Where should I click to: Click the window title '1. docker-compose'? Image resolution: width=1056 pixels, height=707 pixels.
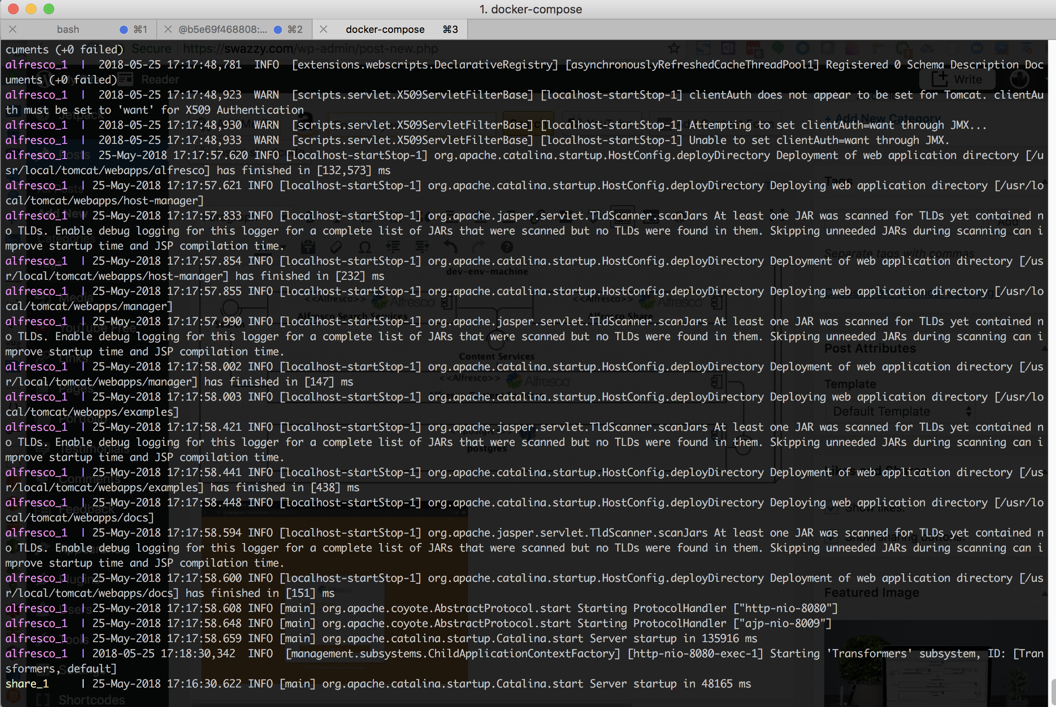[530, 9]
